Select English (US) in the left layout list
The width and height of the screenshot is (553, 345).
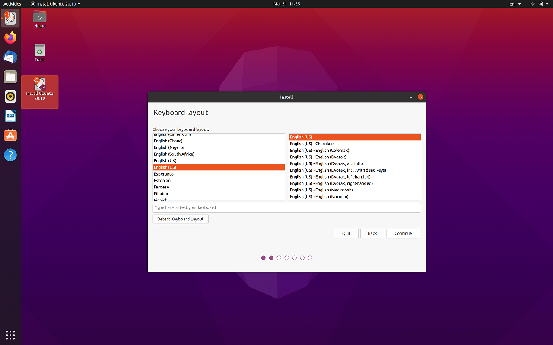[219, 167]
